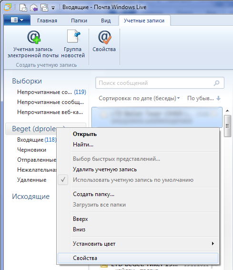
Task: Select the Учетные записи tab
Action: click(x=144, y=21)
